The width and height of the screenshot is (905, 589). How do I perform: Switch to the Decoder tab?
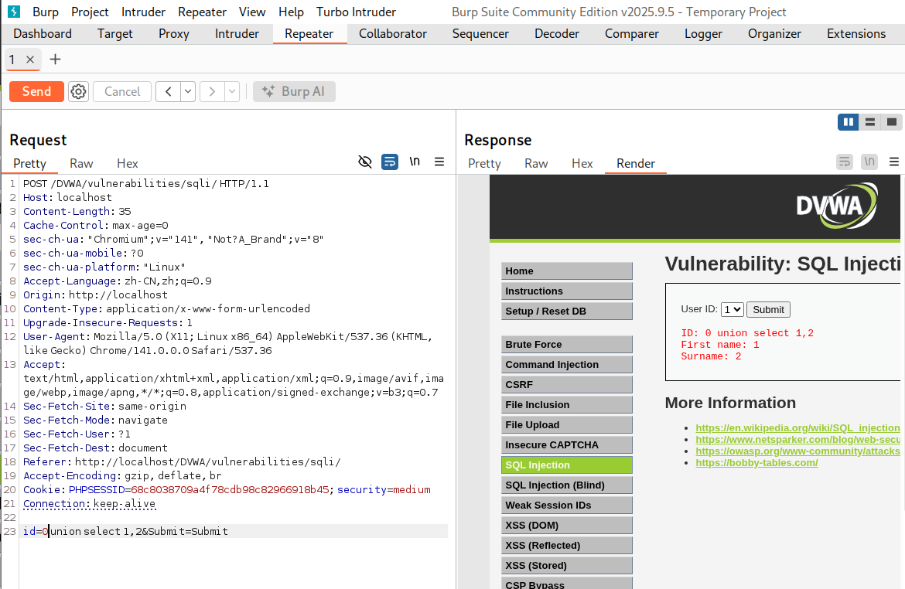[556, 34]
